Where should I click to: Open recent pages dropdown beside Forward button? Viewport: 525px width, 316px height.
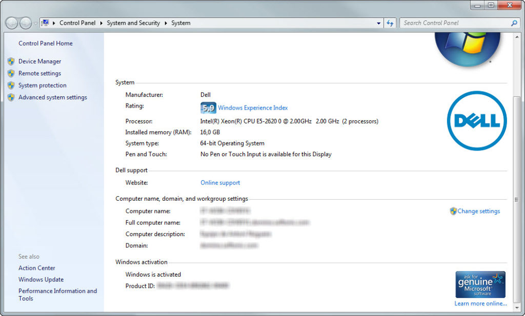[x=35, y=24]
